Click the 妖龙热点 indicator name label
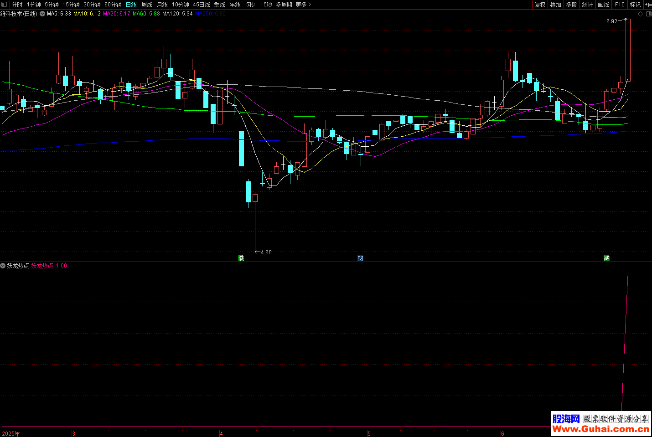The height and width of the screenshot is (437, 652). point(18,266)
